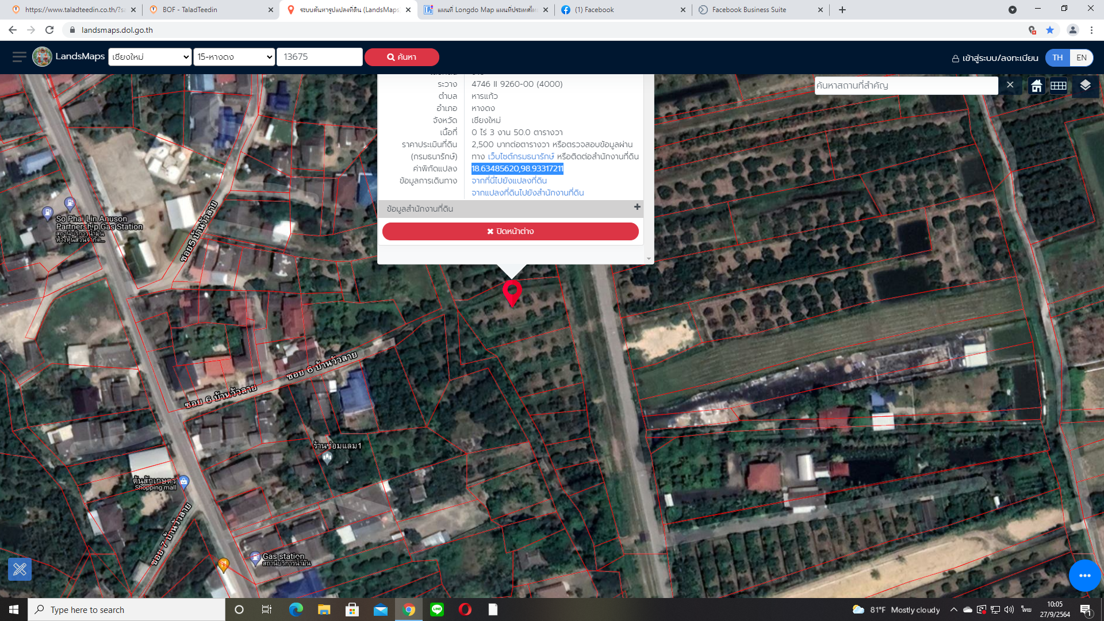Image resolution: width=1104 pixels, height=621 pixels.
Task: Open the LINE app from the taskbar
Action: 437,609
